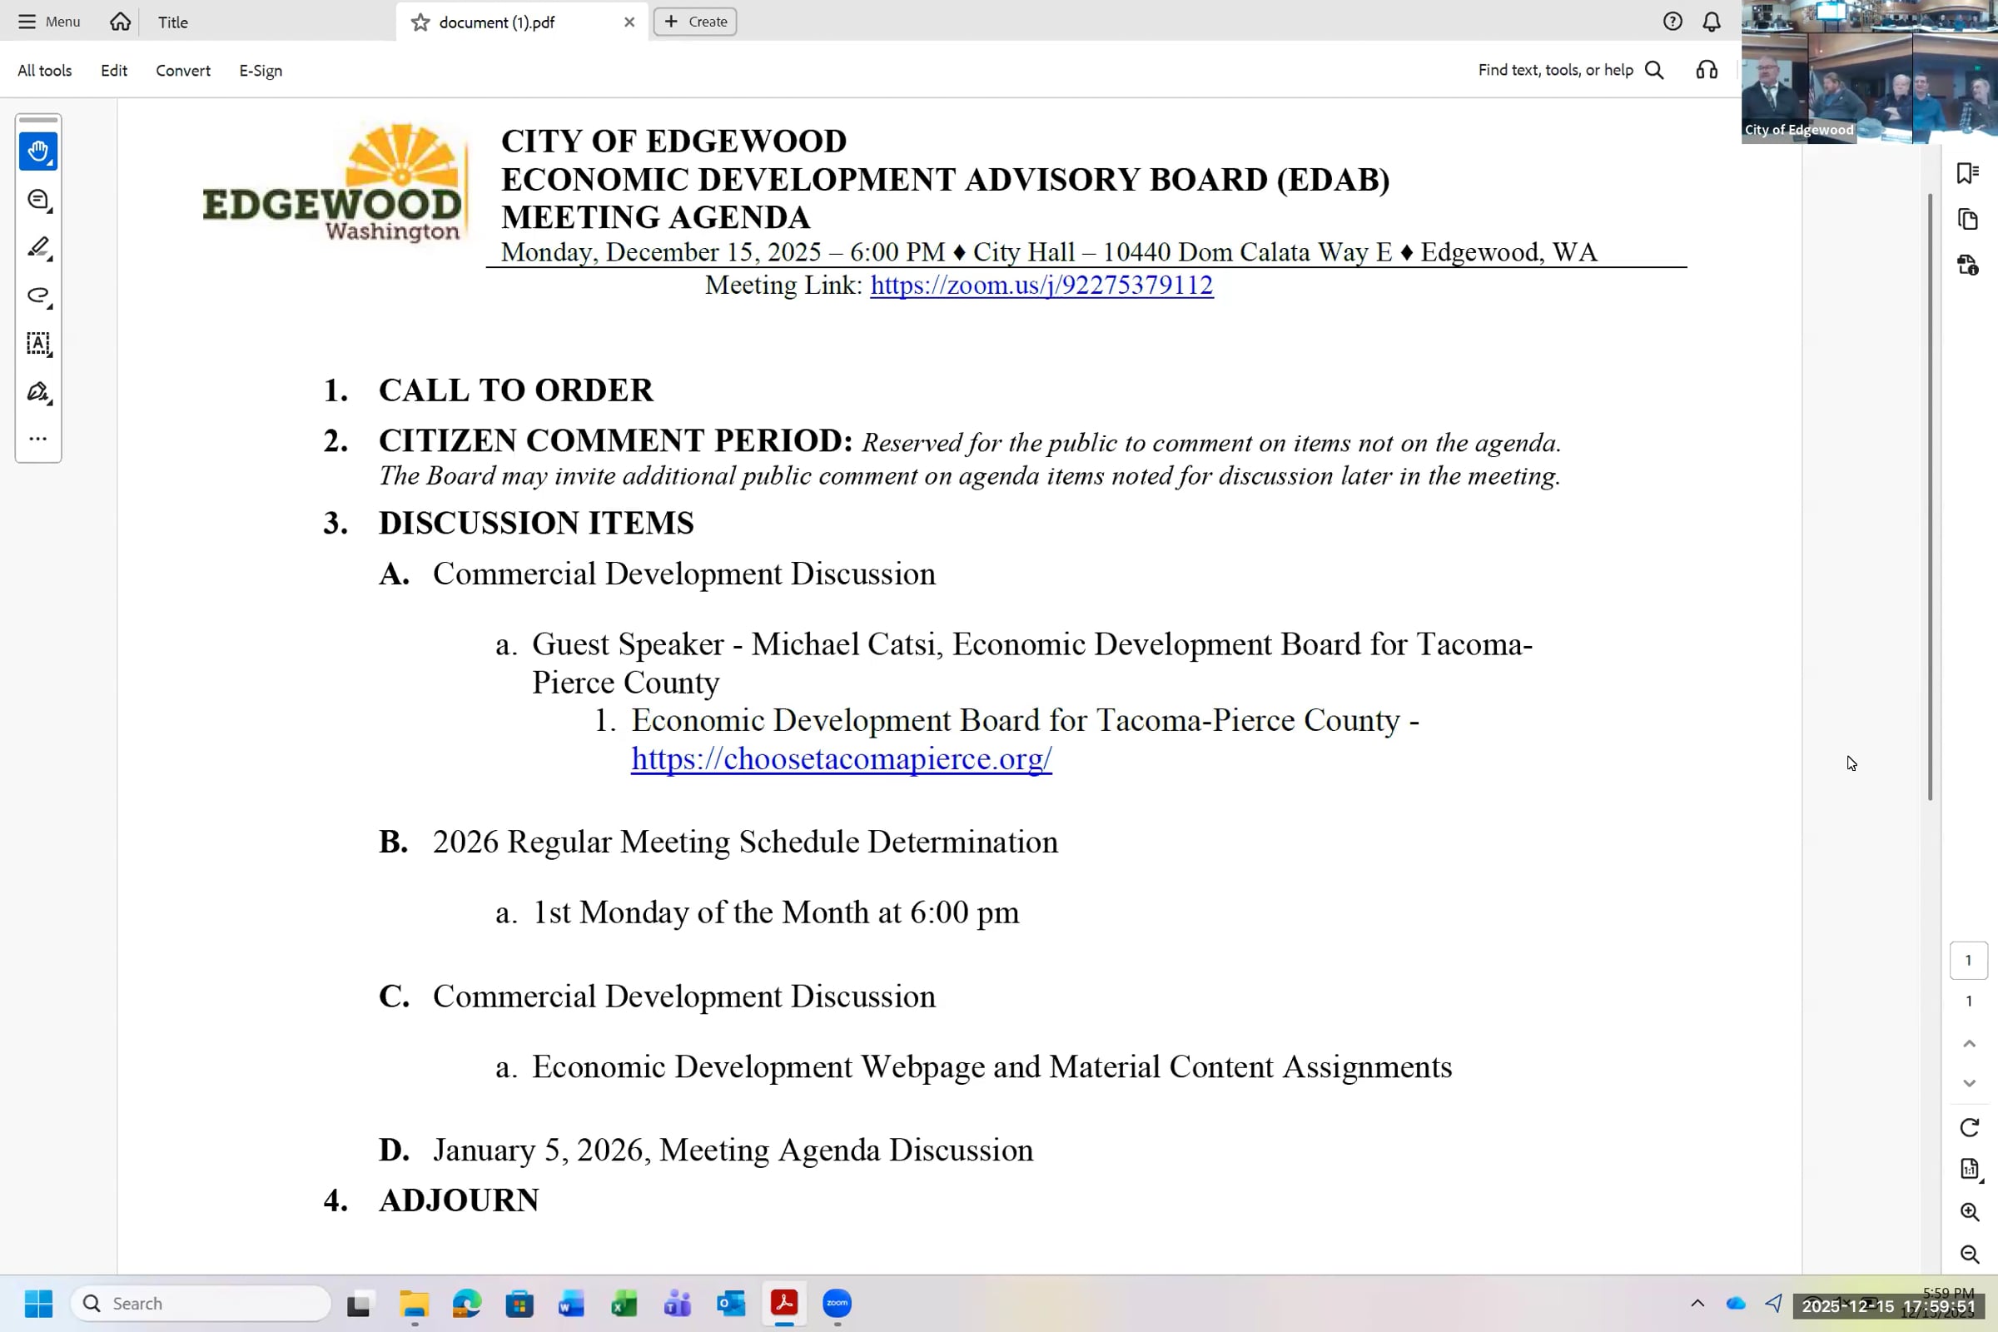Open the fill and sign pen tool

[x=38, y=391]
